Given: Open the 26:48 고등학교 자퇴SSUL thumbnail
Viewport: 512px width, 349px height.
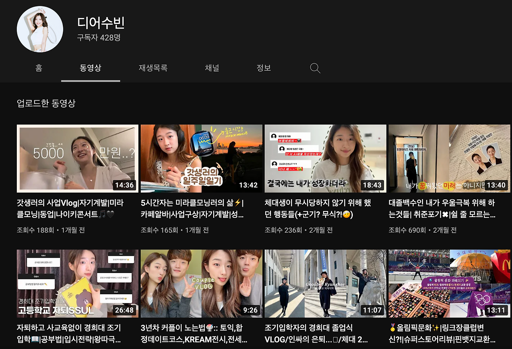Looking at the screenshot, I should coord(77,283).
